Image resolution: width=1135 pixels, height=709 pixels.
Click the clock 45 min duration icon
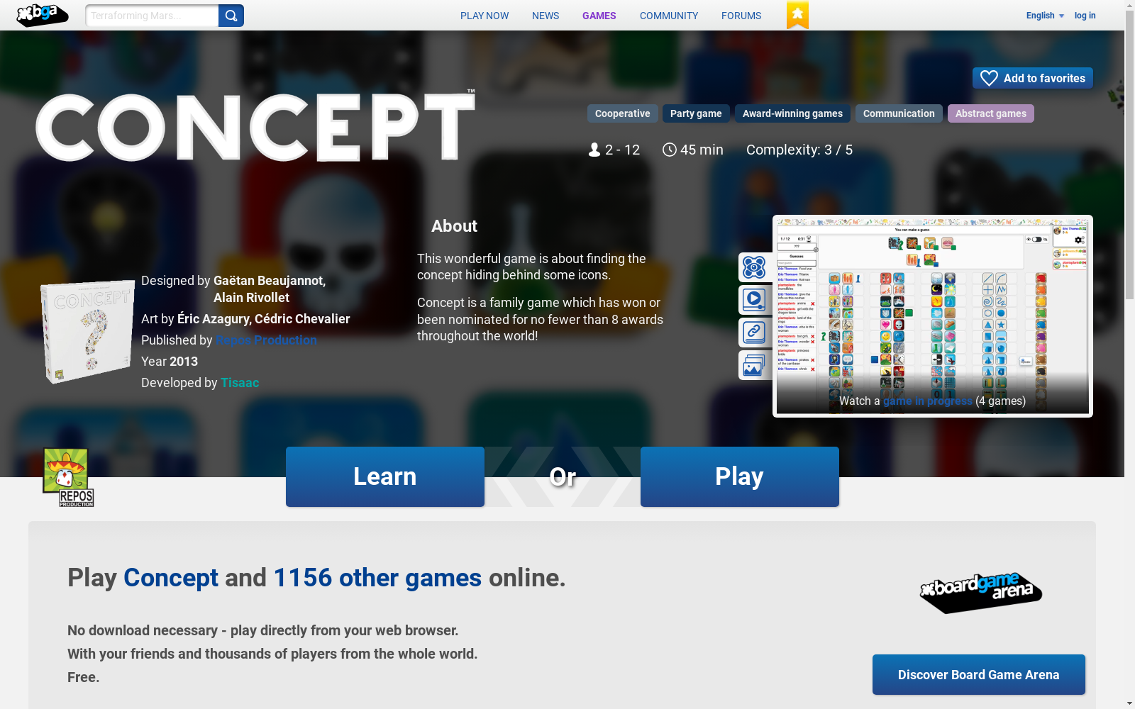pos(669,150)
